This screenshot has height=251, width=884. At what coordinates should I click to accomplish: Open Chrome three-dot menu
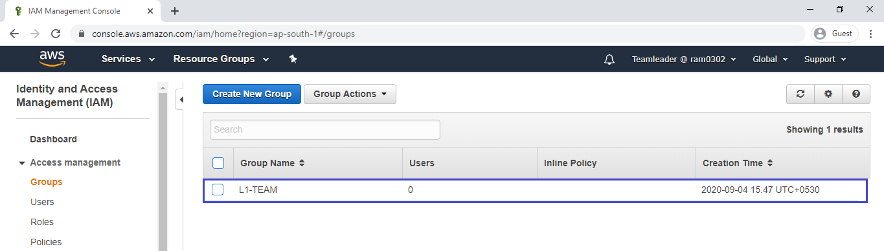point(870,34)
